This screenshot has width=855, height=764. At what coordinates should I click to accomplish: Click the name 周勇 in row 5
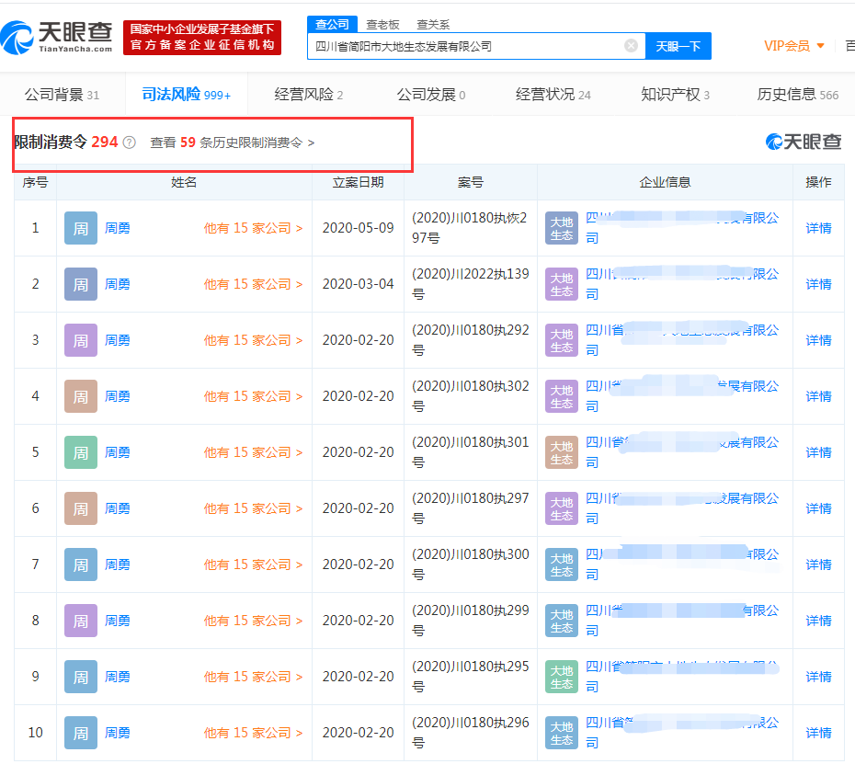118,452
